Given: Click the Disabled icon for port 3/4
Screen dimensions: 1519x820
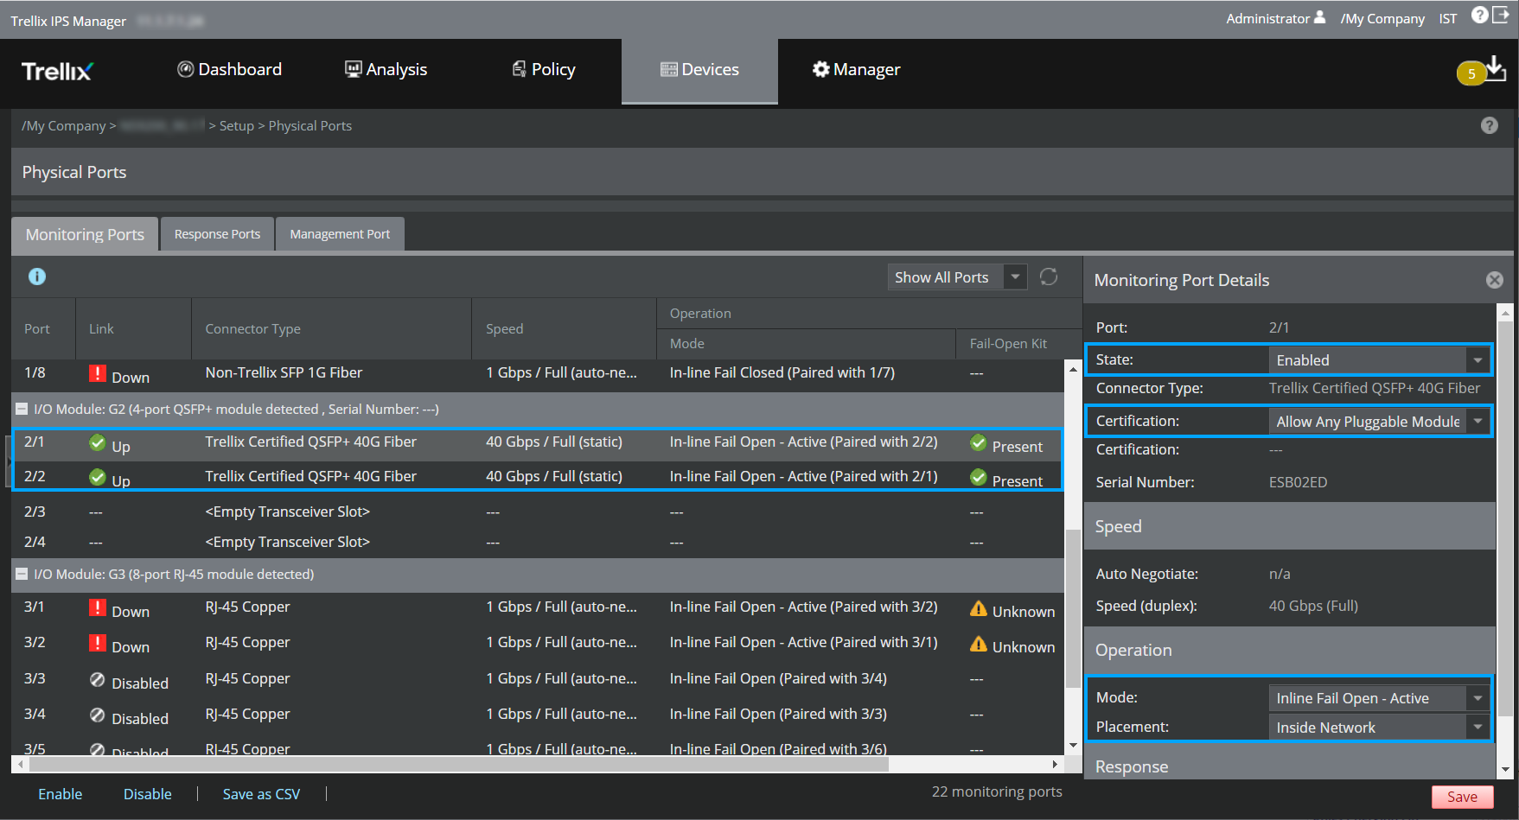Looking at the screenshot, I should coord(98,715).
